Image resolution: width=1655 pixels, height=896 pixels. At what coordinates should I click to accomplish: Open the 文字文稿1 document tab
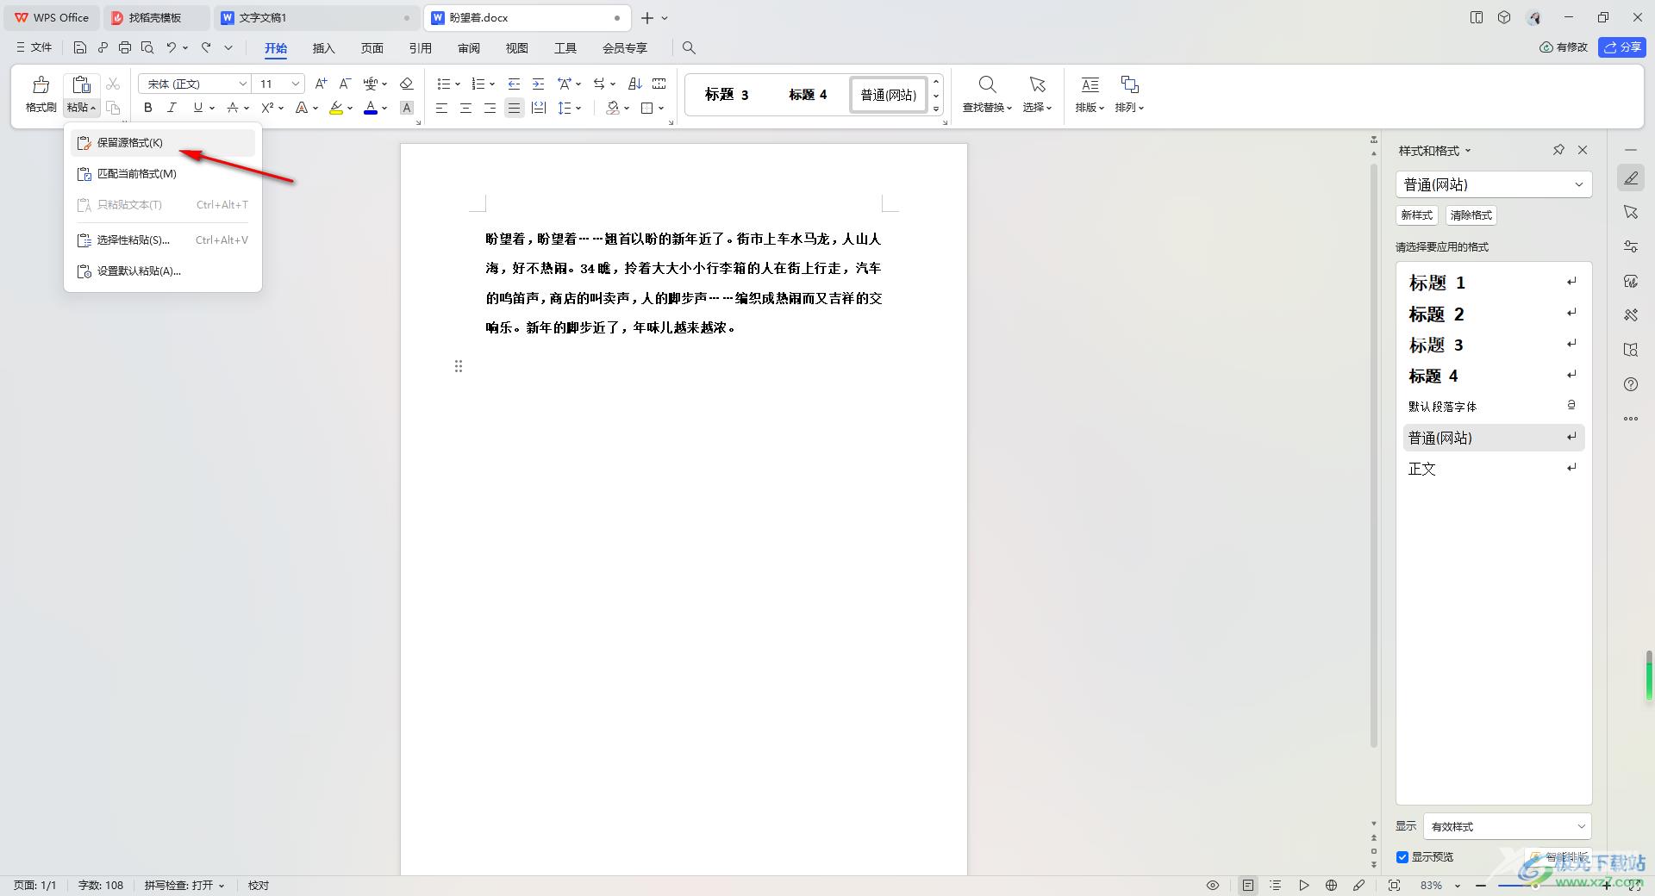[315, 17]
